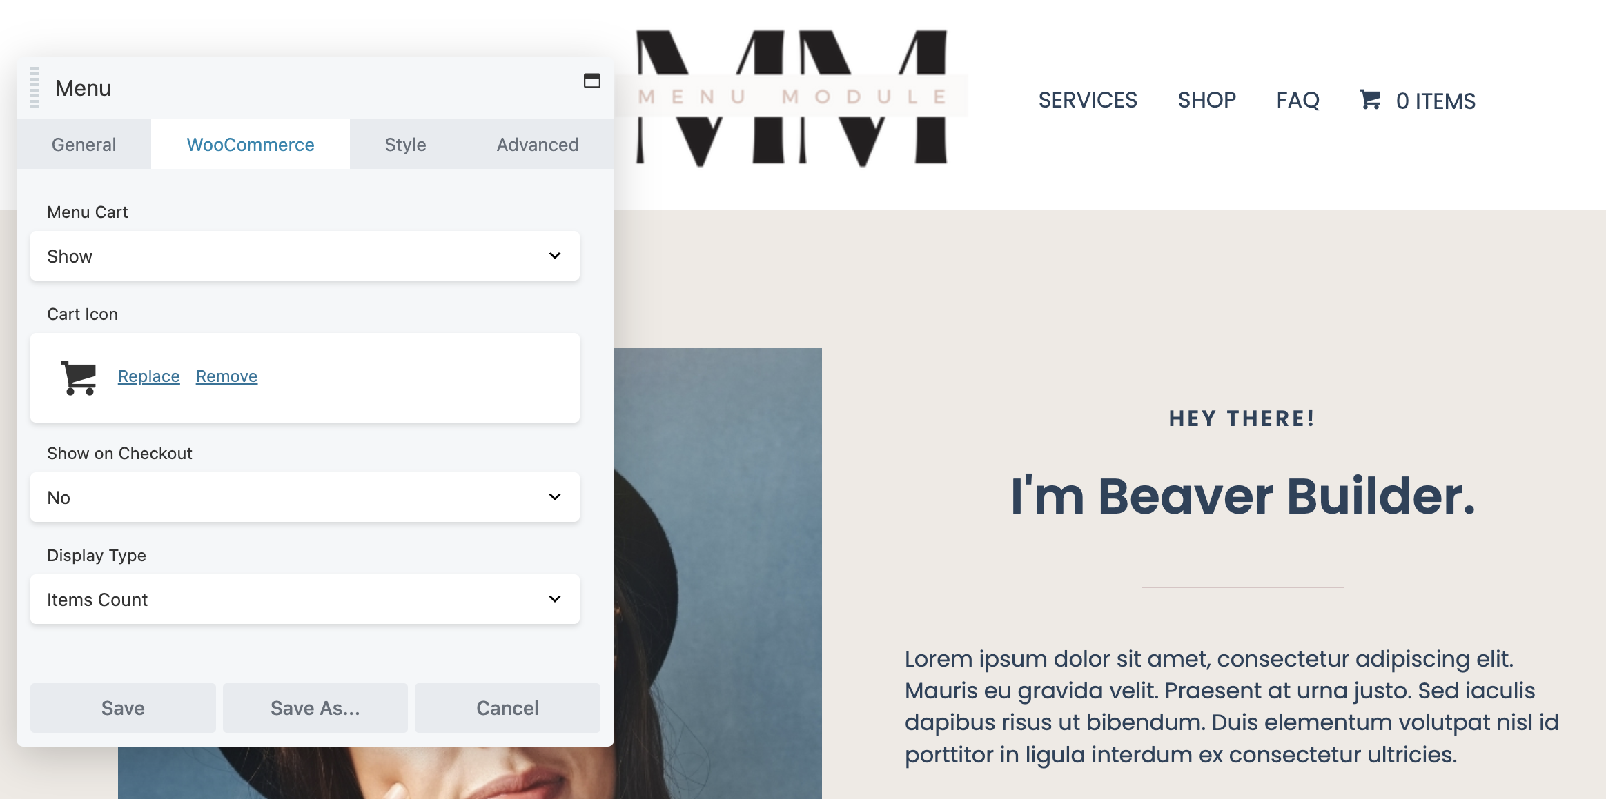Click the FAQ menu item in navigation
This screenshot has height=799, width=1606.
pyautogui.click(x=1297, y=99)
